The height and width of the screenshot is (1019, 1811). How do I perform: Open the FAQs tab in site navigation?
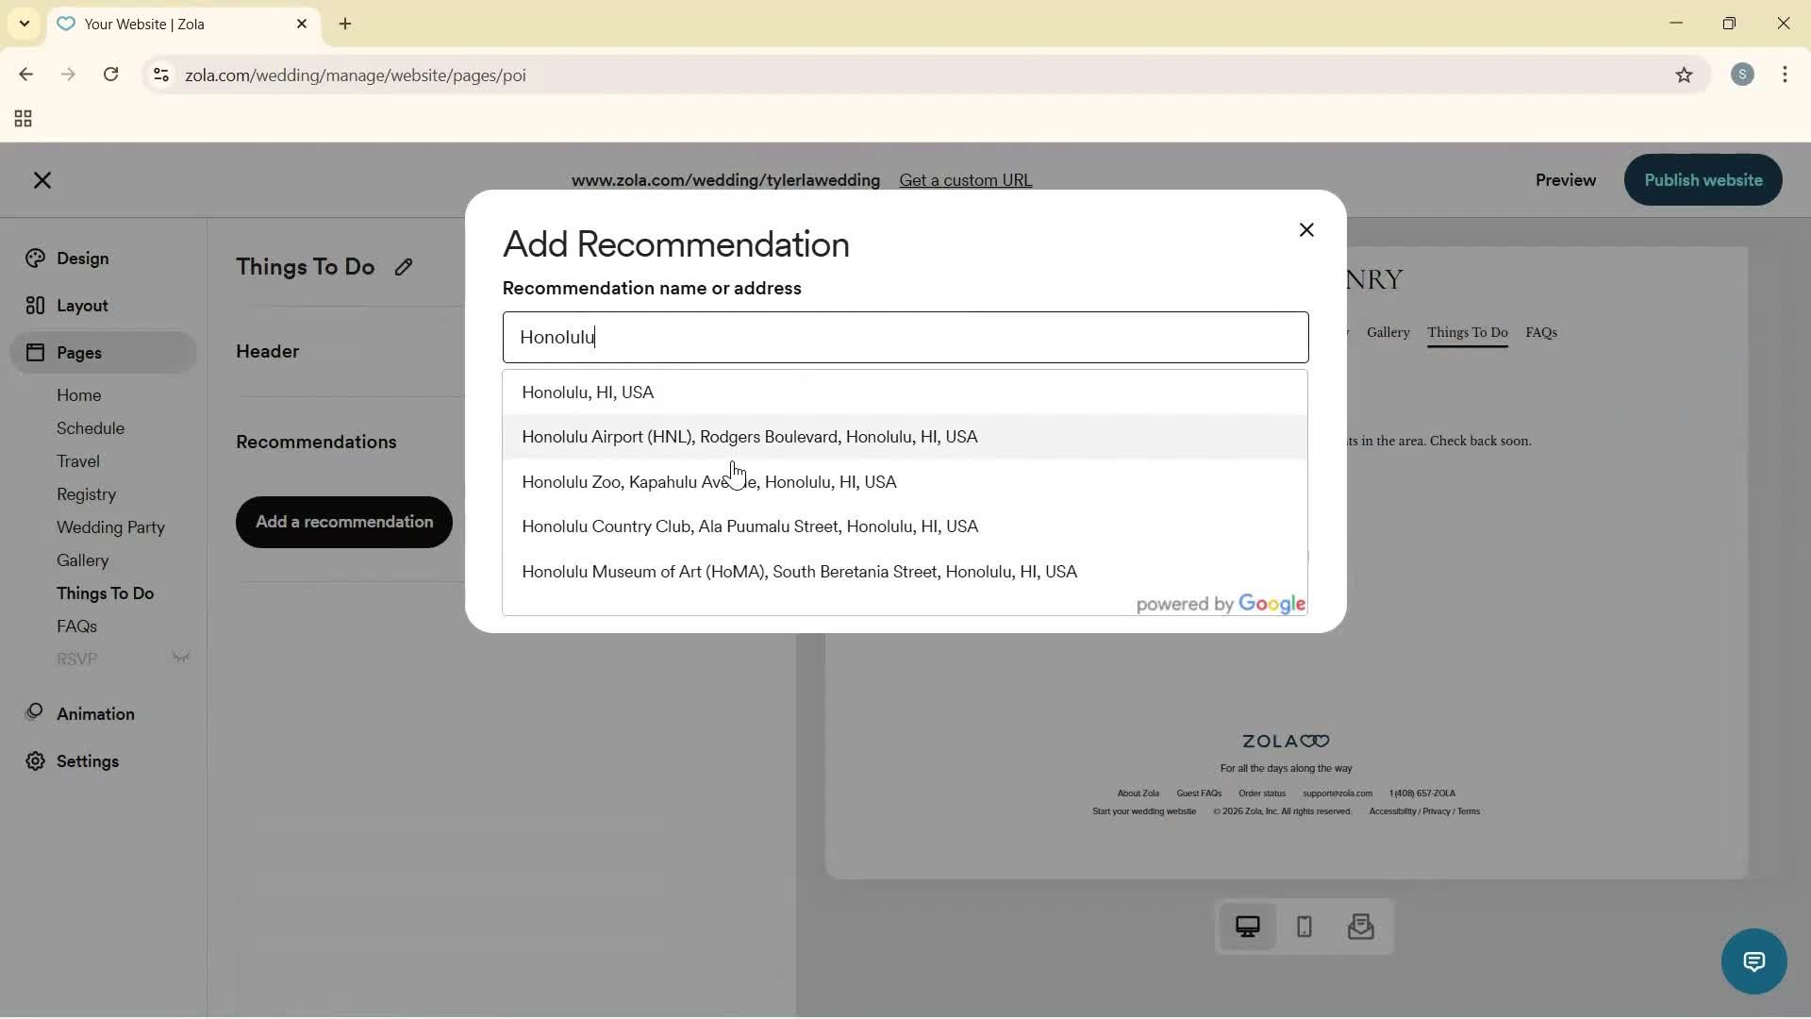pyautogui.click(x=1541, y=332)
